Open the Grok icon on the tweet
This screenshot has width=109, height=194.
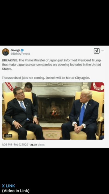[97, 51]
